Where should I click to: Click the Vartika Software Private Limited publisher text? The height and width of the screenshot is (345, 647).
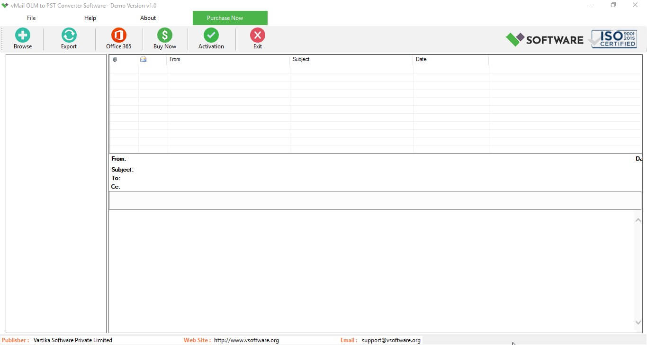(x=73, y=340)
